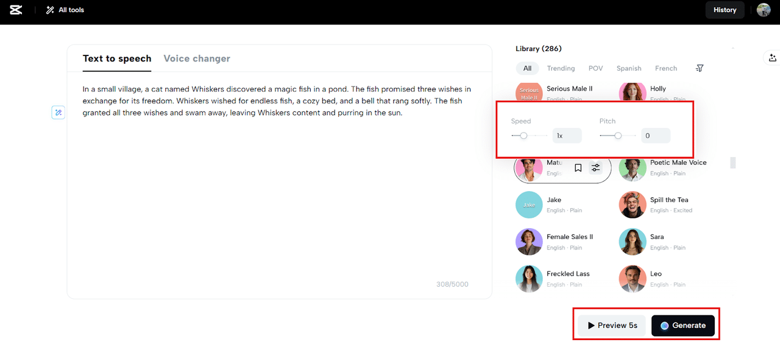Switch to Voice changer tab

(197, 58)
